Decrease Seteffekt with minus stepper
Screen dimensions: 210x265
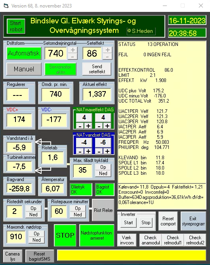tap(107, 57)
